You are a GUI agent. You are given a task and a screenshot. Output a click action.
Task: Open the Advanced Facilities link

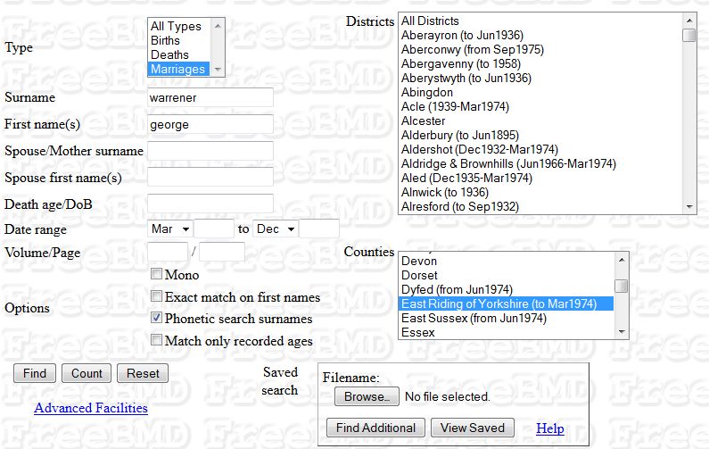(x=91, y=408)
